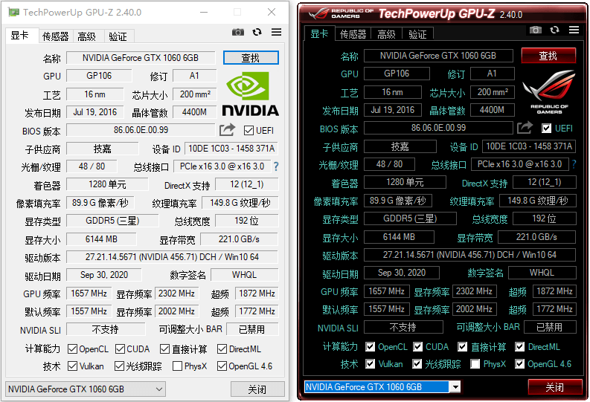Click 6144 MB memory size in light window
The width and height of the screenshot is (590, 402).
point(101,239)
